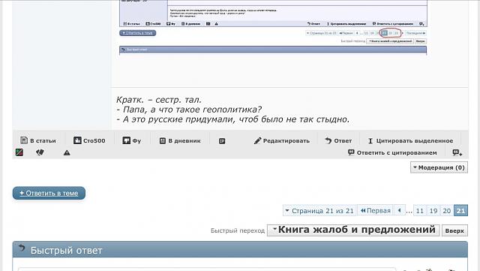480x271 pixels.
Task: Click the 'Сто500' post action
Action: point(89,140)
